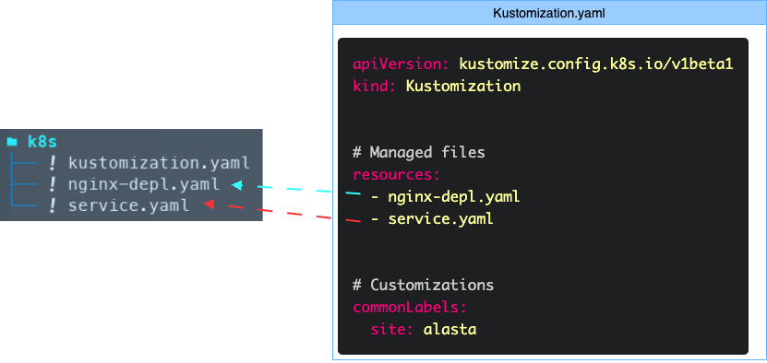Click the '# Customizations' comment
Viewport: 767px width, 363px height.
[x=423, y=285]
